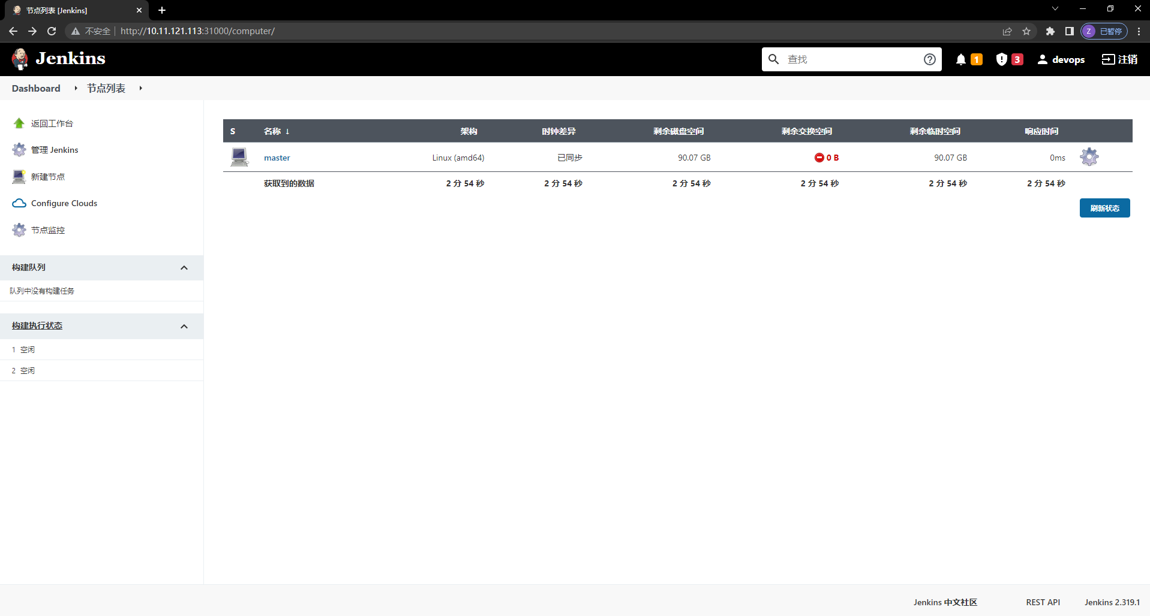
Task: Toggle the browser side panel icon
Action: tap(1069, 31)
